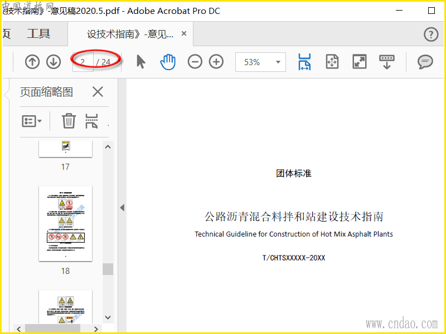Zoom in with the plus icon
446x334 pixels.
click(x=216, y=62)
